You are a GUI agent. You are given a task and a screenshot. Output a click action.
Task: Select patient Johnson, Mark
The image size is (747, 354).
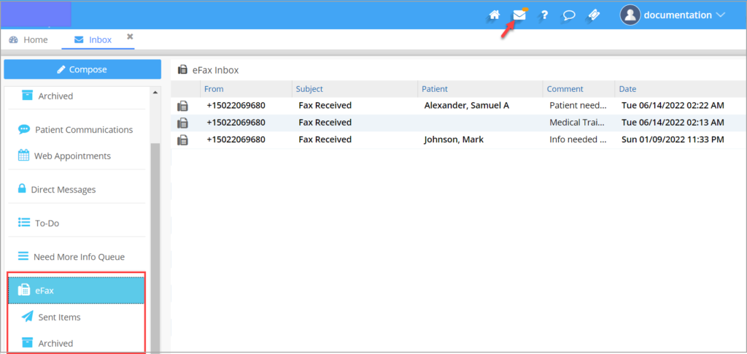click(454, 139)
